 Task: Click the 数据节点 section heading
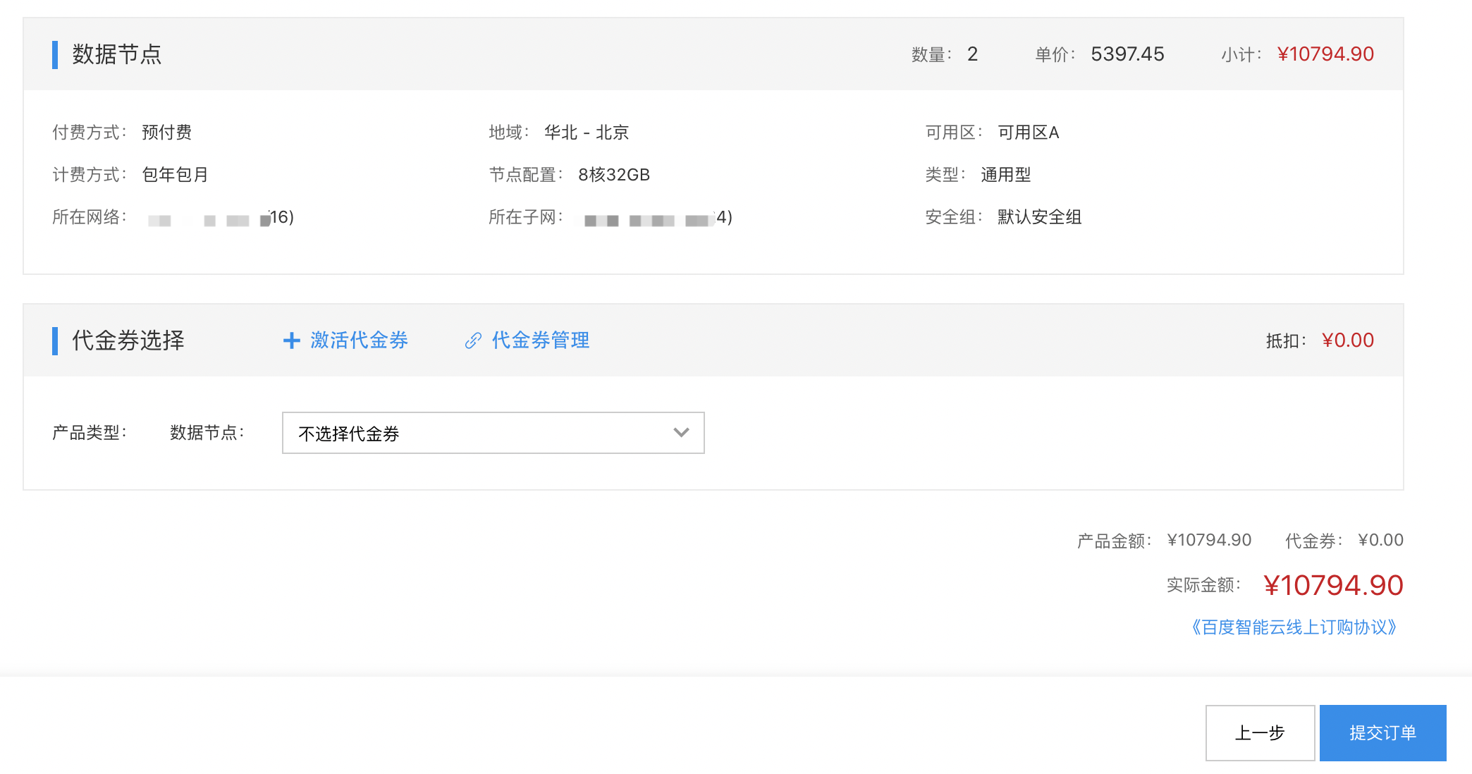(x=117, y=54)
